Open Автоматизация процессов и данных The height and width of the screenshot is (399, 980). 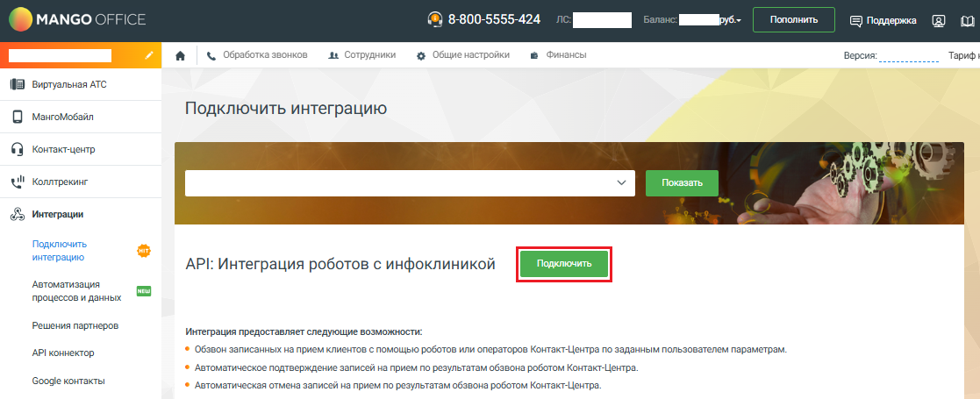[76, 291]
